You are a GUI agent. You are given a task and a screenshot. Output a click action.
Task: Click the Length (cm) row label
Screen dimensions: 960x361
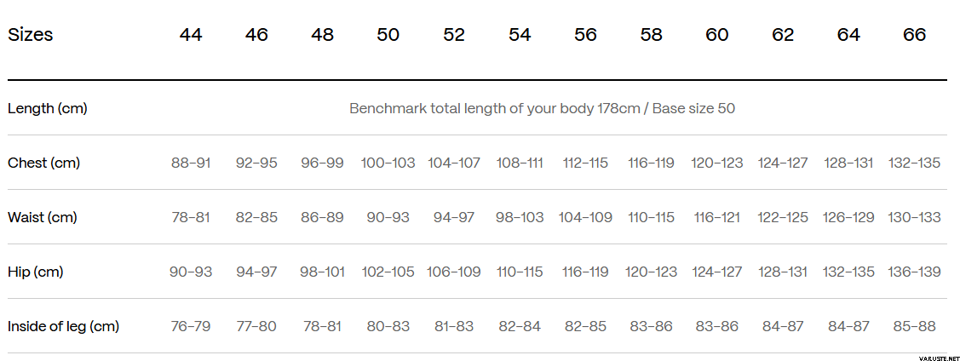point(48,109)
